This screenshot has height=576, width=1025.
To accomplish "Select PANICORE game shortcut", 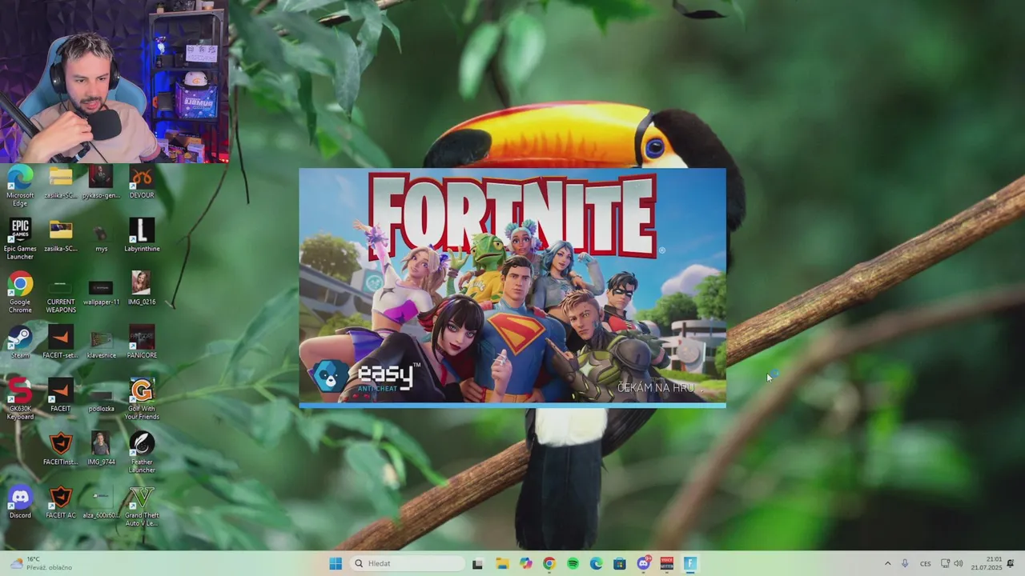I will tap(142, 342).
